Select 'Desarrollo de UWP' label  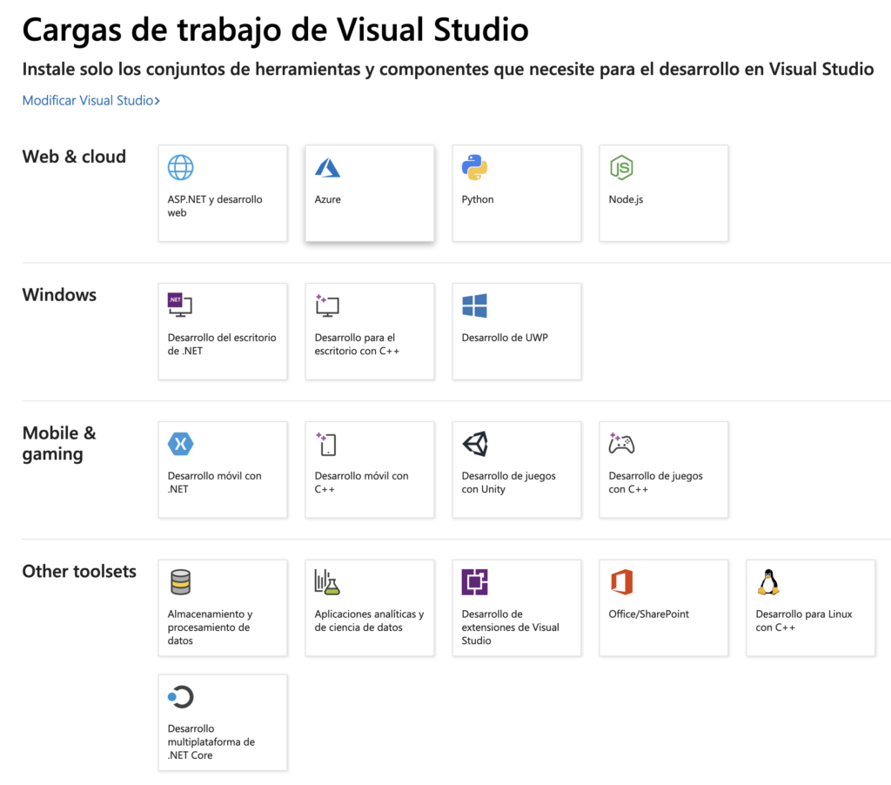[505, 338]
